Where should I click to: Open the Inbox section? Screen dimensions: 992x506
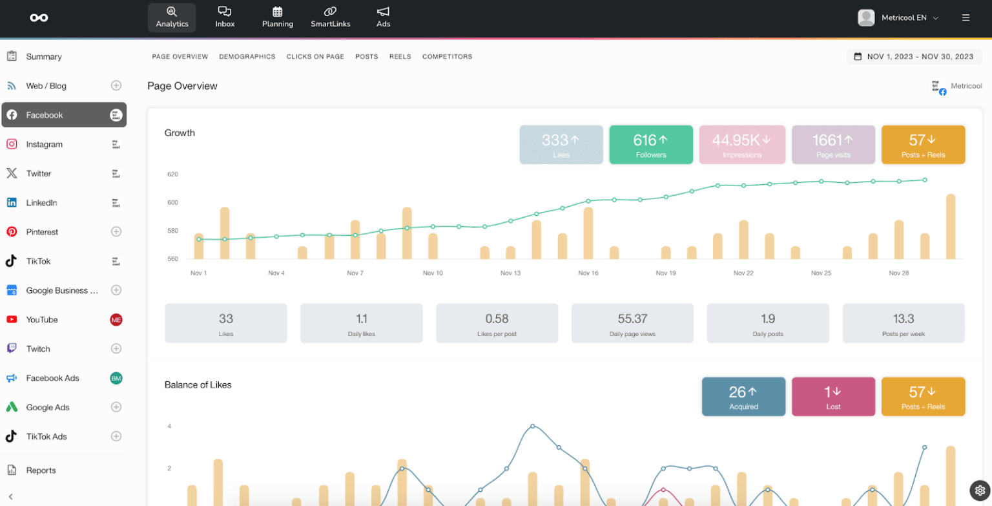click(225, 17)
